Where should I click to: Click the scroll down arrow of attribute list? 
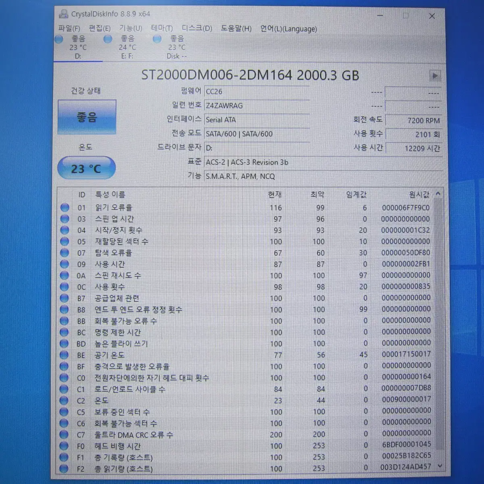440,466
